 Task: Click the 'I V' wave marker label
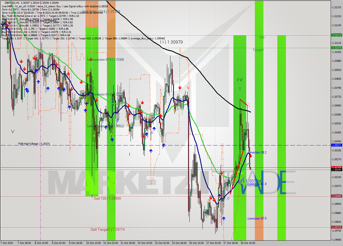240,79
